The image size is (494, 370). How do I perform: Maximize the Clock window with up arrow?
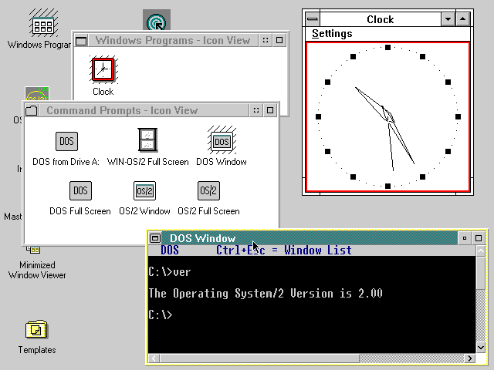[463, 19]
